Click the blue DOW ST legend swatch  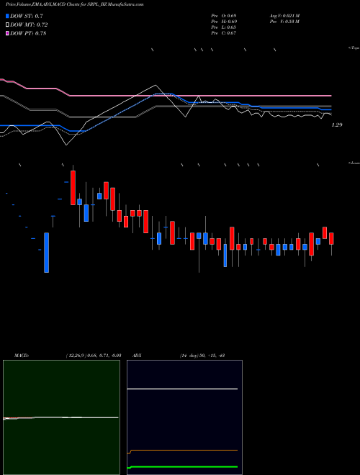tap(7, 16)
